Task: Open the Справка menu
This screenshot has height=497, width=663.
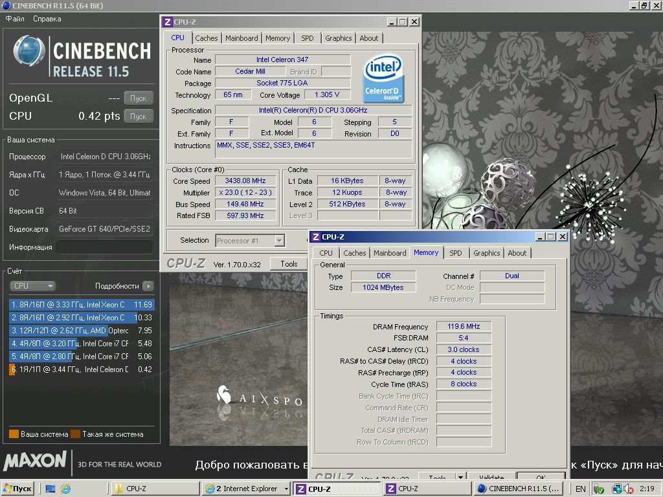Action: coord(47,19)
